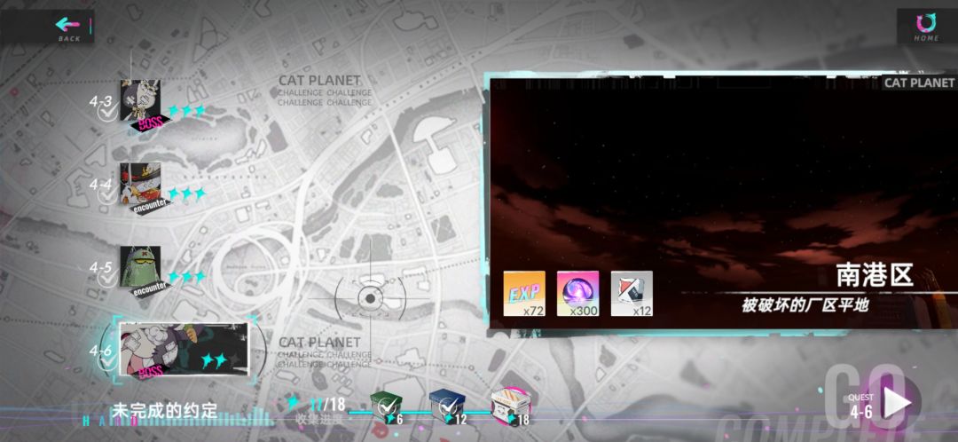Select stage 4-5 green cat encounter
Screen dimensions: 958x442
click(140, 266)
